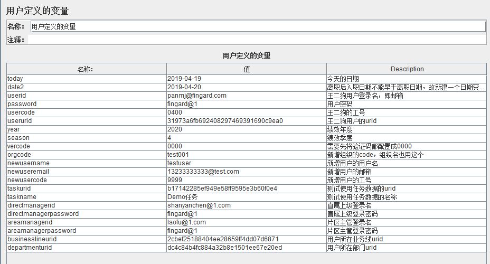Image resolution: width=490 pixels, height=264 pixels.
Task: Select value cell 2020
Action: click(x=247, y=129)
